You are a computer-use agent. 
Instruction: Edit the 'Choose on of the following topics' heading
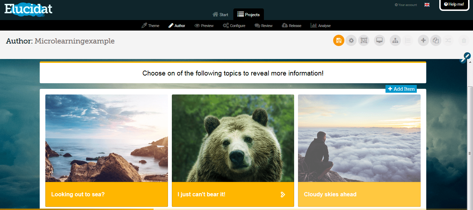(x=233, y=73)
